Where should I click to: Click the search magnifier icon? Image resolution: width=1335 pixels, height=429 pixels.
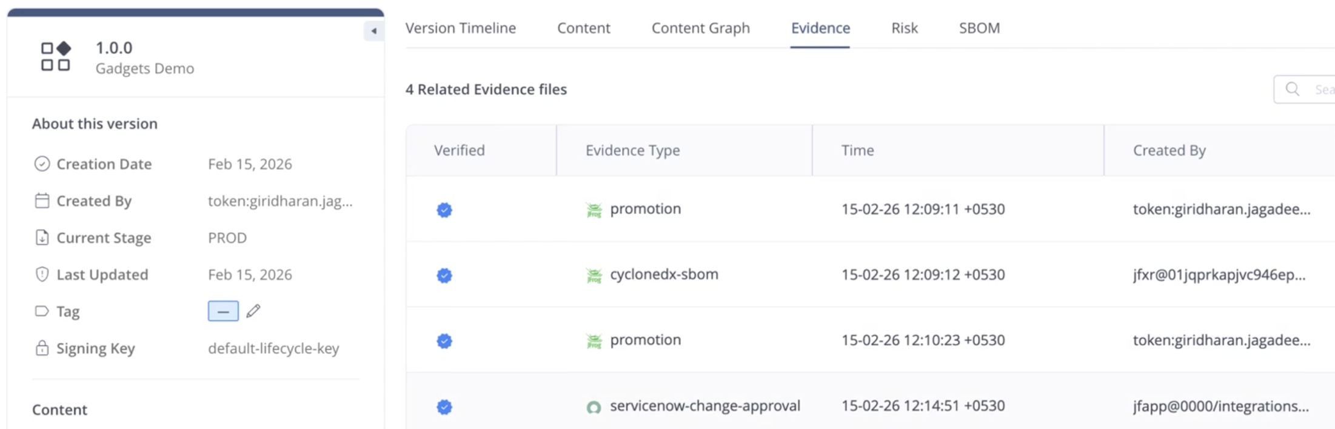point(1292,89)
